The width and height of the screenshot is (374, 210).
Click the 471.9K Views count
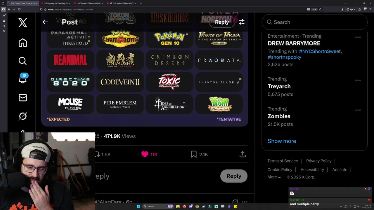[120, 136]
